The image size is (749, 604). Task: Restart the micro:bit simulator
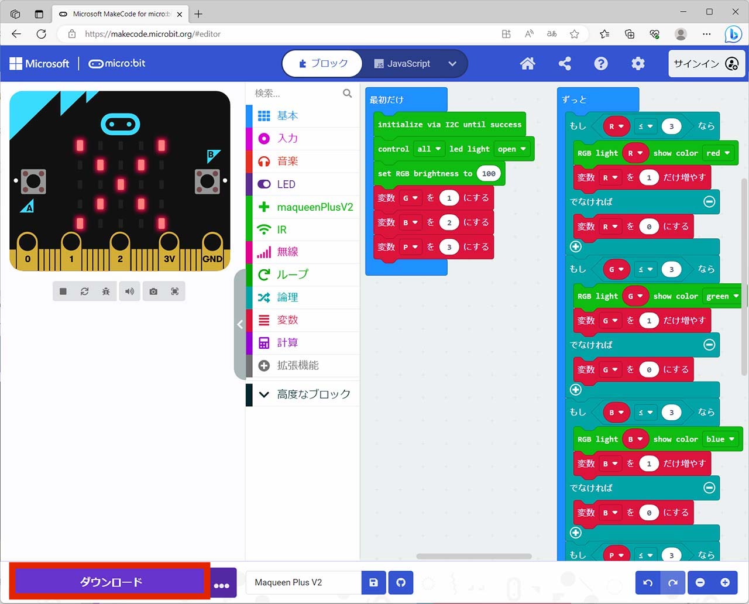pos(85,291)
